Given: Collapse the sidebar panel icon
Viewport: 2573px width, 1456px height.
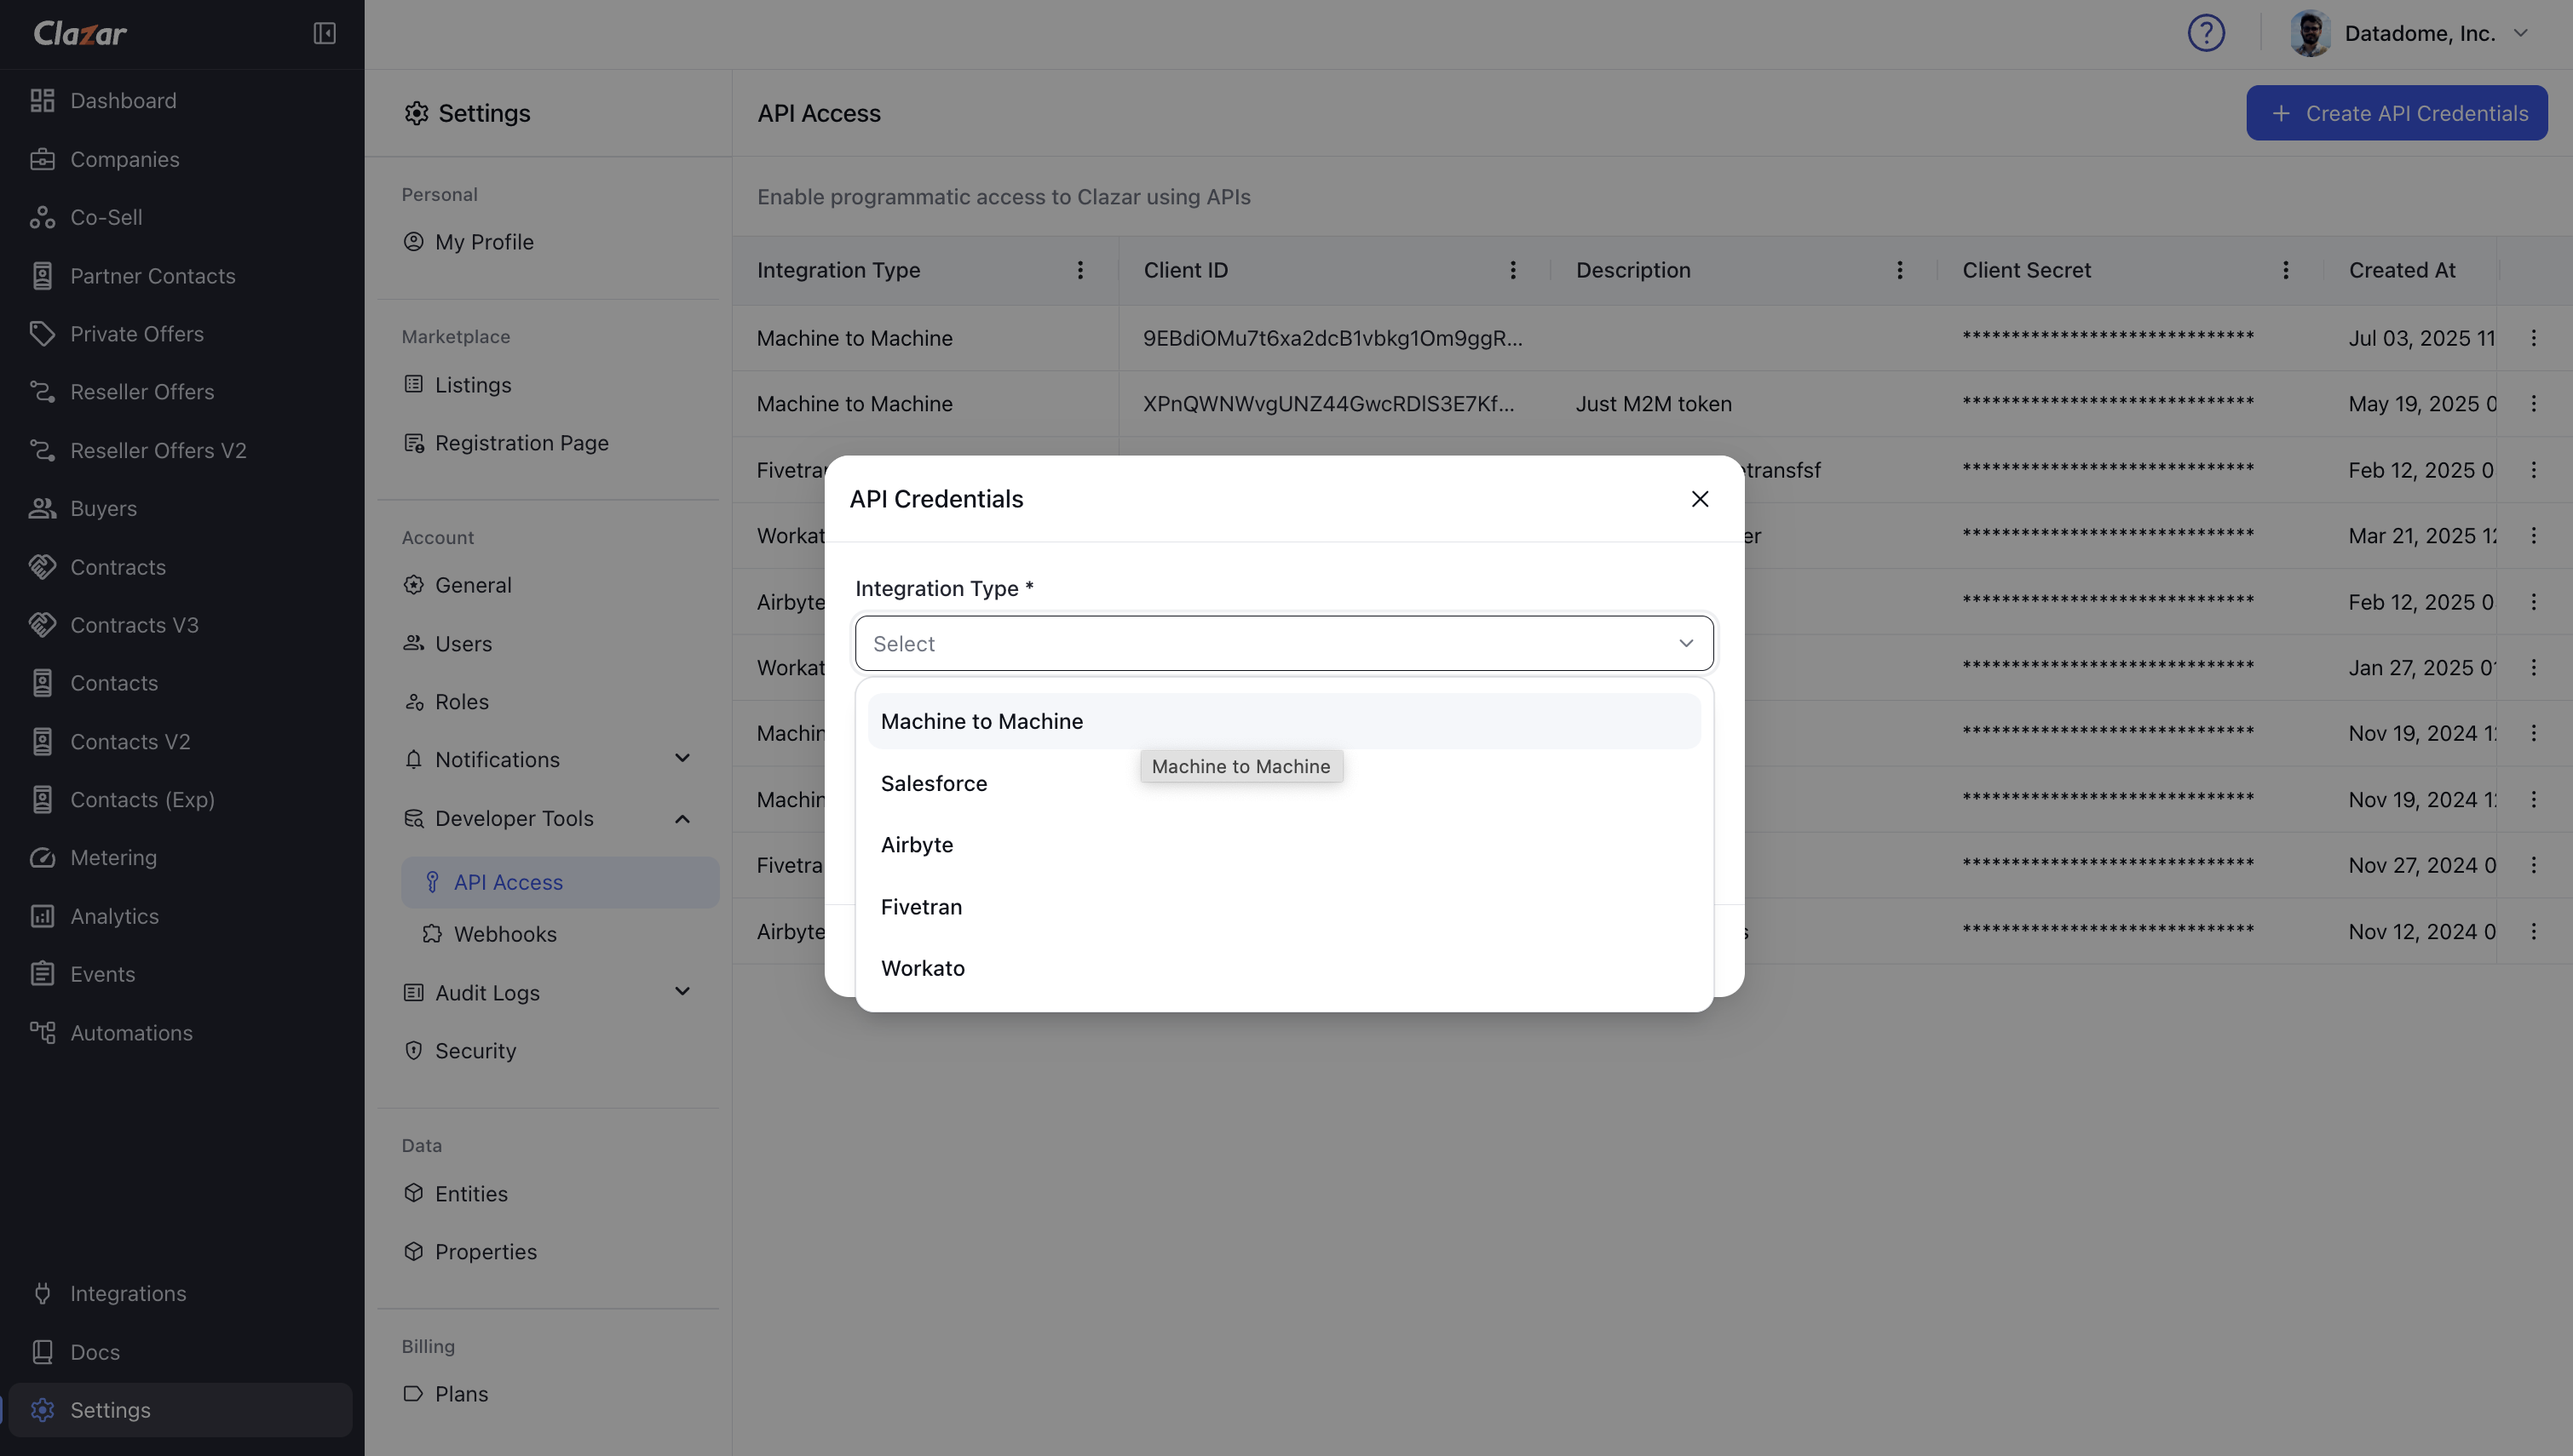Looking at the screenshot, I should coord(324,33).
